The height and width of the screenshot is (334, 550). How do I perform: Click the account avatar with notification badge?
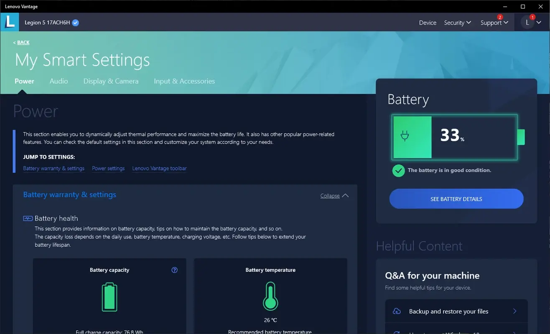coord(527,22)
